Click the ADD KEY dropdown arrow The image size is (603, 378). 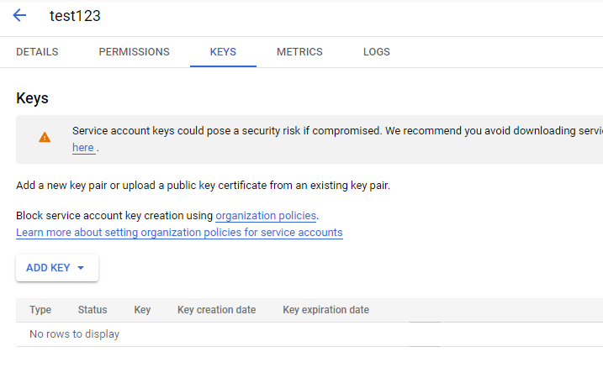(x=81, y=268)
